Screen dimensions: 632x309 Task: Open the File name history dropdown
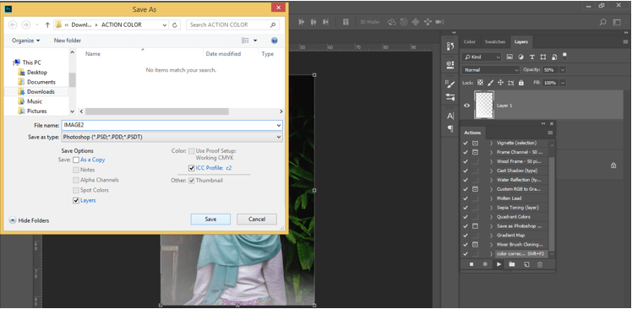tap(279, 126)
